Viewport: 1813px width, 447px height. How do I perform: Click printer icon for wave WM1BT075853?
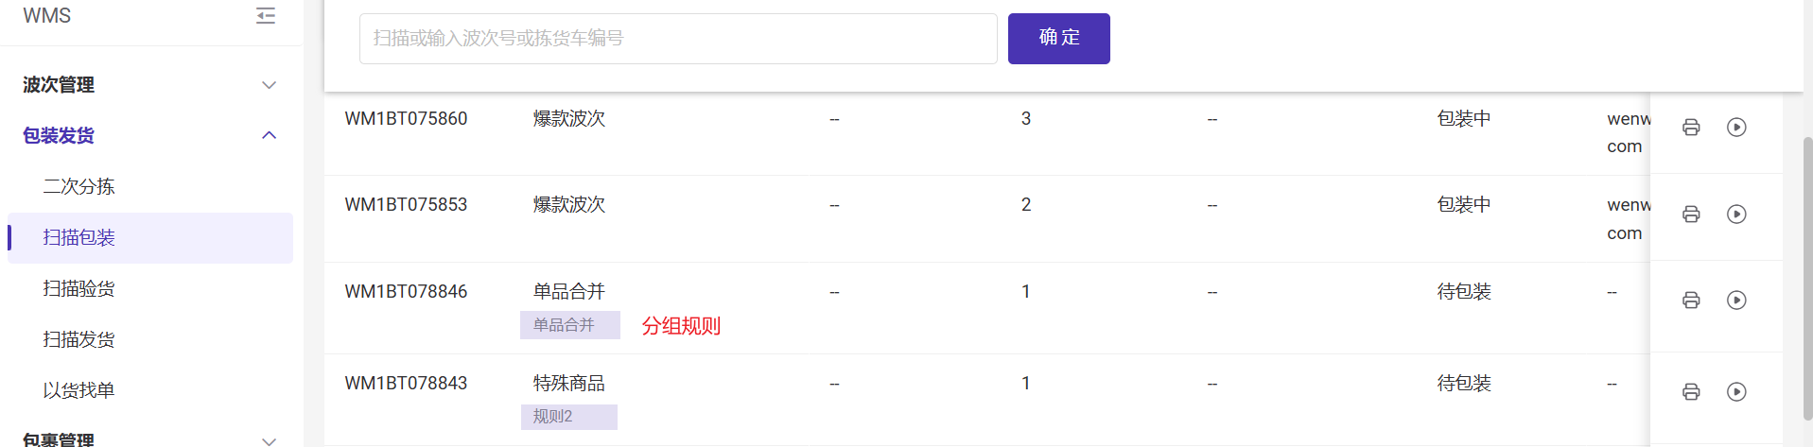click(x=1691, y=215)
